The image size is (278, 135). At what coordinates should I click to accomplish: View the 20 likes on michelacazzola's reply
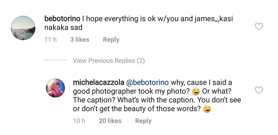click(x=110, y=121)
